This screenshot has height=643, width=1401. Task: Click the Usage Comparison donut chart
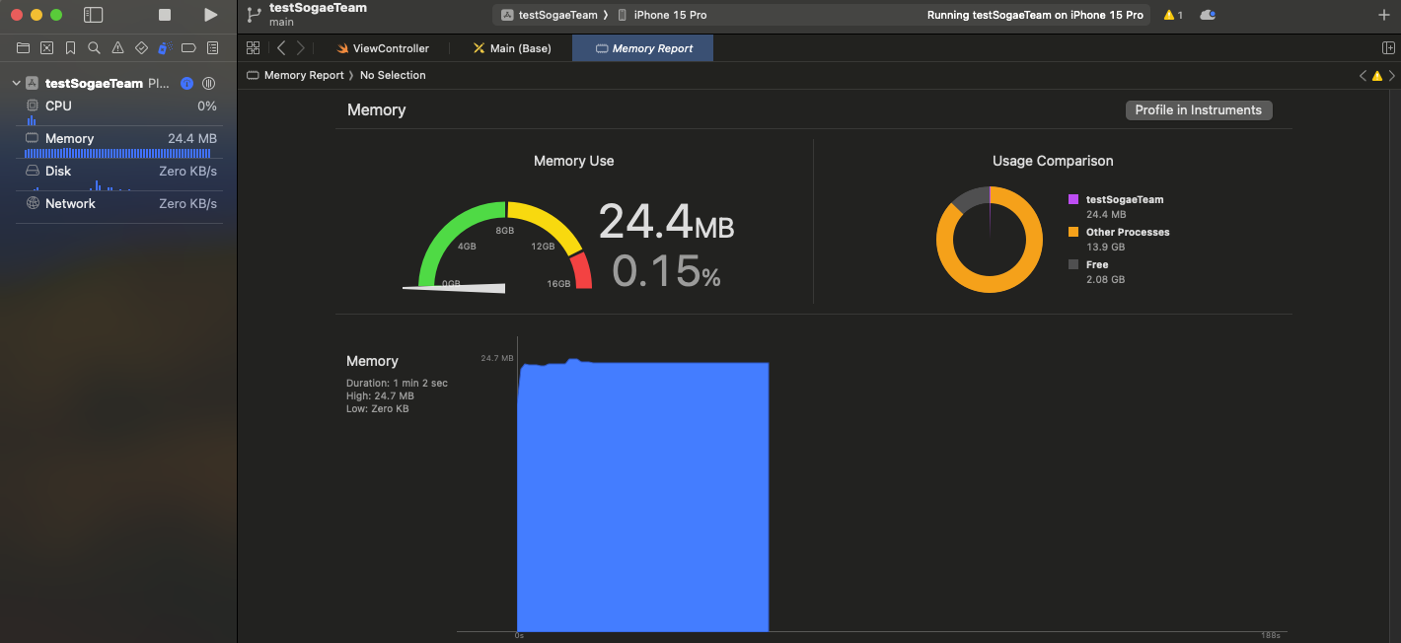tap(989, 240)
